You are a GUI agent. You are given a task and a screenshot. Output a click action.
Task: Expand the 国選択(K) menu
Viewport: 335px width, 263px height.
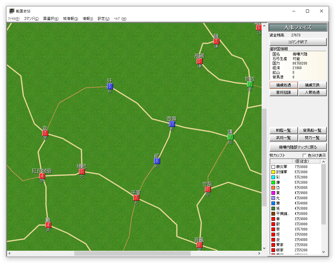(51, 19)
